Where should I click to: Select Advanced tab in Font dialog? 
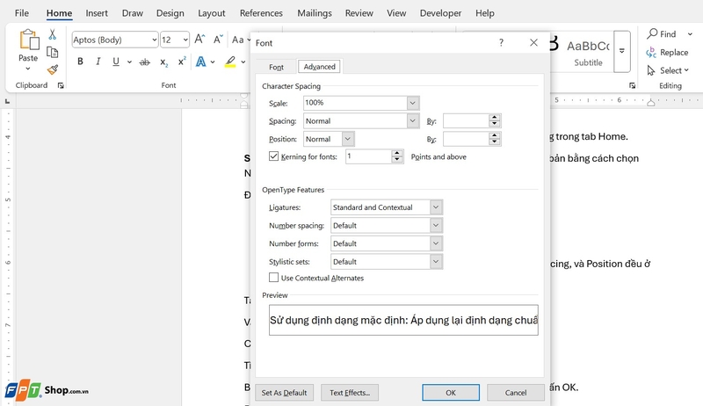[x=319, y=66]
